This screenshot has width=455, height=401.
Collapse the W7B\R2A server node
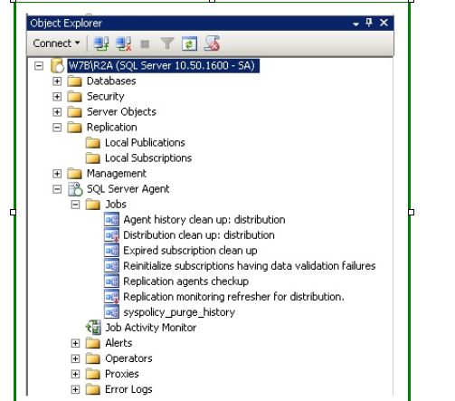click(x=39, y=66)
